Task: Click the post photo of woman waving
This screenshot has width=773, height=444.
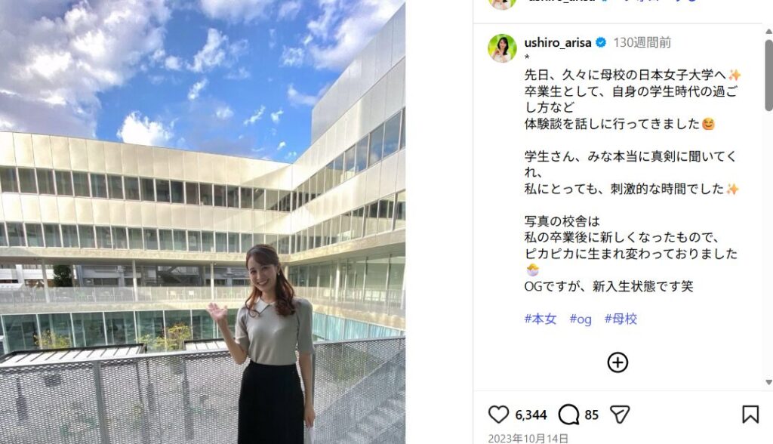Action: click(x=202, y=222)
